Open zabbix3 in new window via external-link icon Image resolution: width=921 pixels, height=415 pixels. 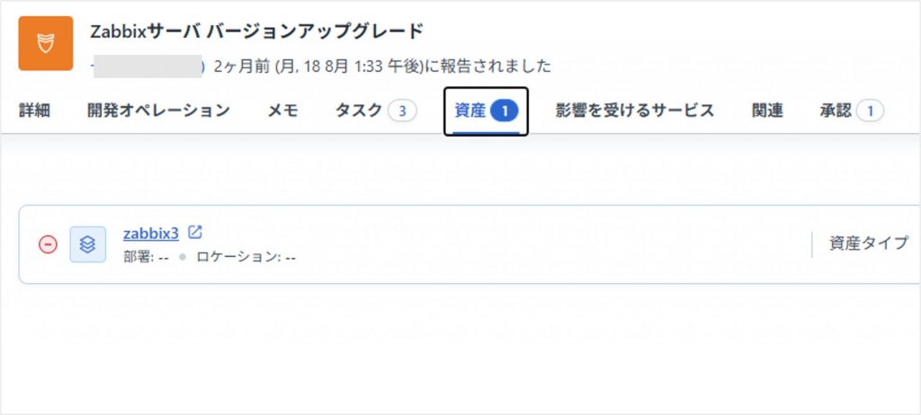tap(195, 233)
